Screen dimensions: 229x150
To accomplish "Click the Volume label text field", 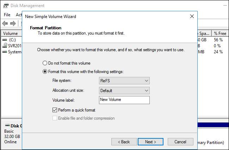I will pyautogui.click(x=124, y=100).
